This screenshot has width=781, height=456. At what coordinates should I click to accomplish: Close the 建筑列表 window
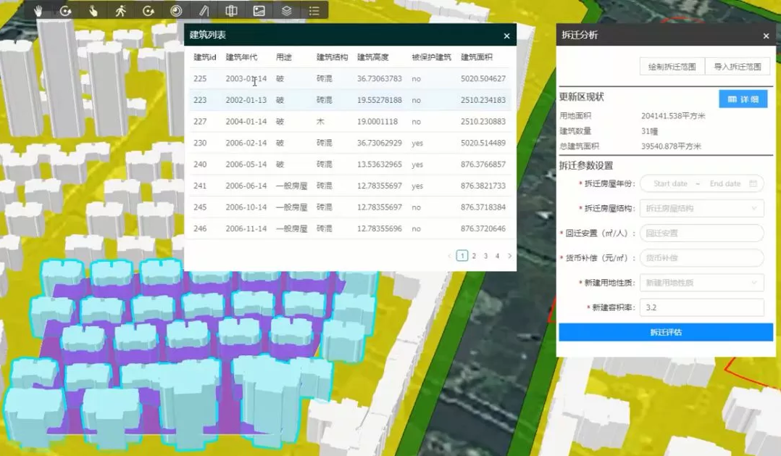click(506, 36)
